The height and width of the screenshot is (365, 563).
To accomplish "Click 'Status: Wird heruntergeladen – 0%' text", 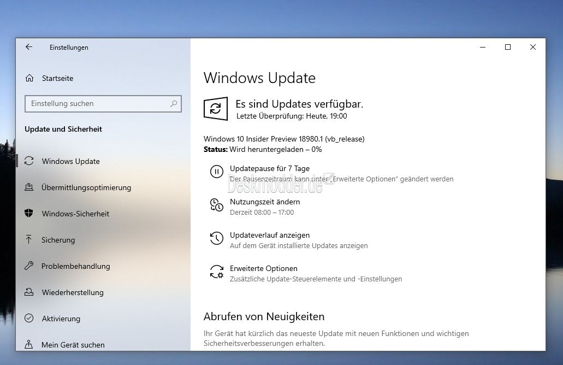I will [263, 150].
